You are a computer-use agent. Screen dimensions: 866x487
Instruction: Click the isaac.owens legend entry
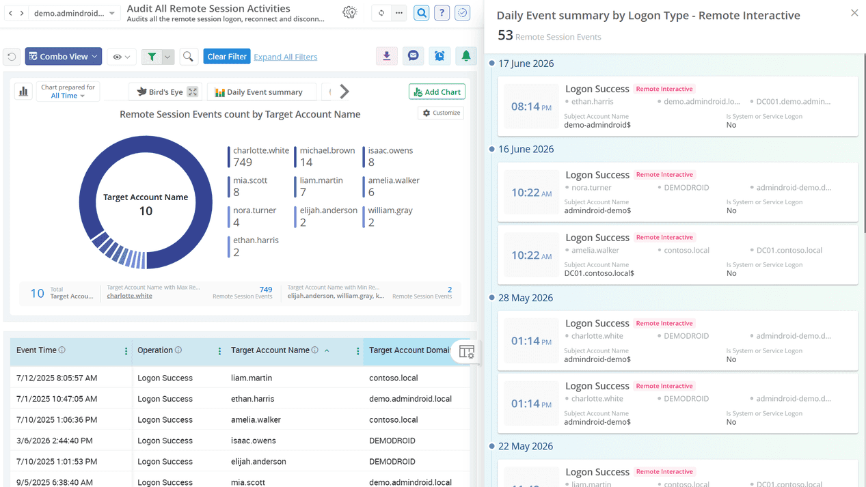tap(389, 156)
